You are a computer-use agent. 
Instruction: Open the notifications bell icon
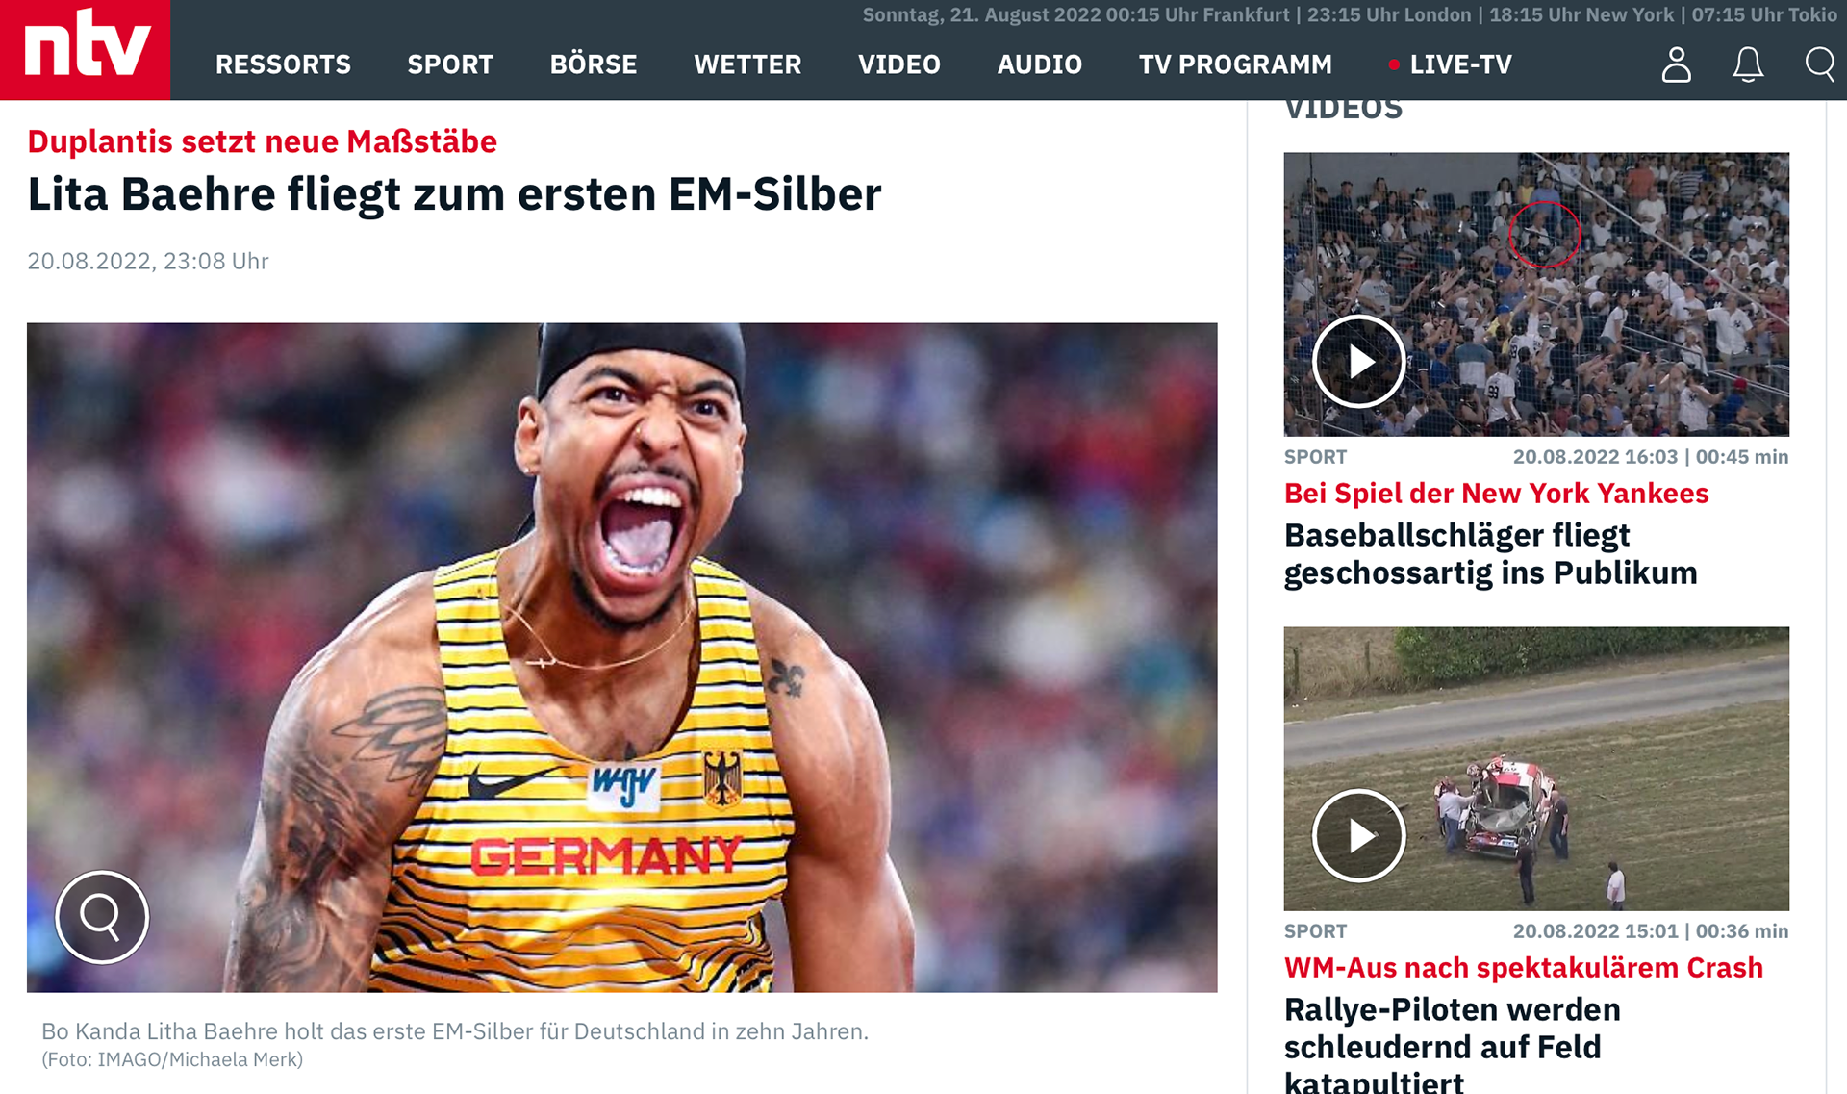pos(1748,64)
